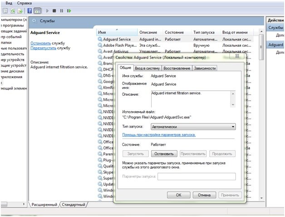
Task: Switch to the Зависимости tab
Action: click(205, 68)
